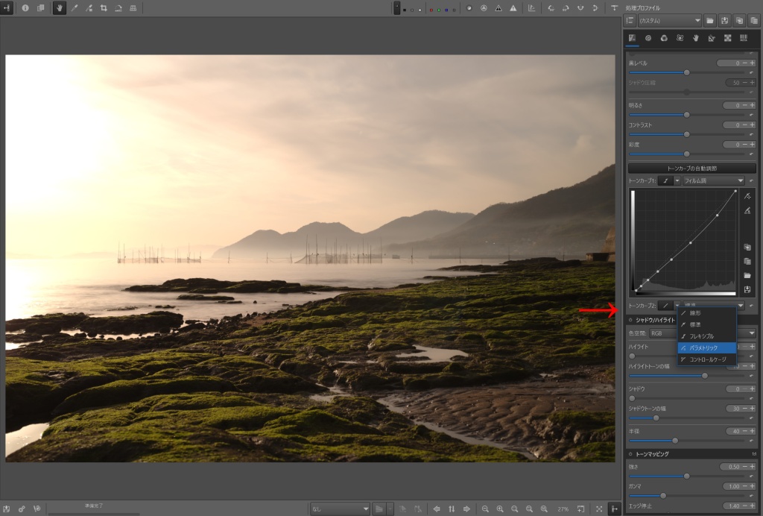Choose パラメトリック curve type

click(x=706, y=347)
